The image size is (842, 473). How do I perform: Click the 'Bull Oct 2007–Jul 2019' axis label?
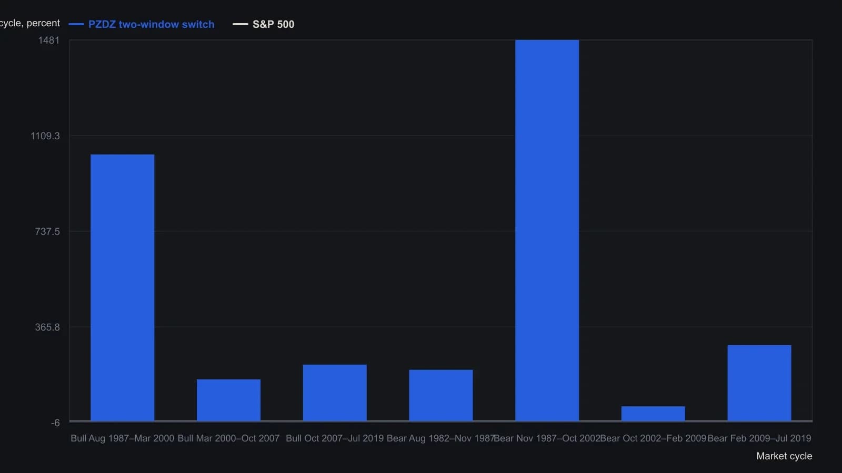(x=335, y=438)
